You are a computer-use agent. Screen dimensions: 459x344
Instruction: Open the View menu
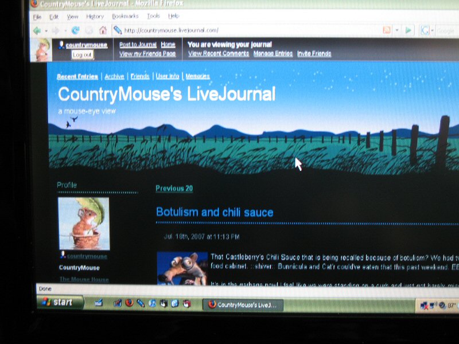[72, 17]
